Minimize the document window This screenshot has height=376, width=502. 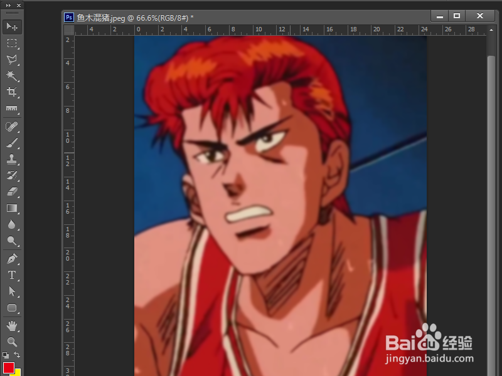[440, 16]
